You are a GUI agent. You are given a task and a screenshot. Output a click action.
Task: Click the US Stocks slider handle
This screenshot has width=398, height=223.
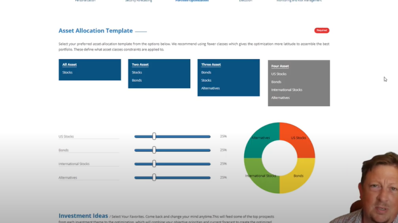pyautogui.click(x=154, y=136)
